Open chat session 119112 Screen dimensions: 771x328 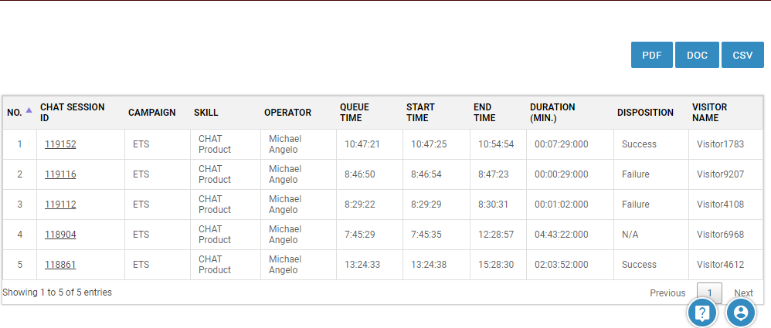pyautogui.click(x=60, y=205)
